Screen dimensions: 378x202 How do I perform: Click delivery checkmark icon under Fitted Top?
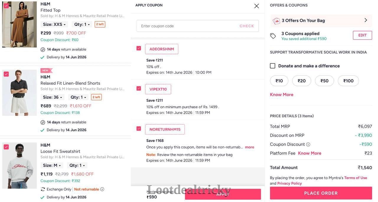43,57
